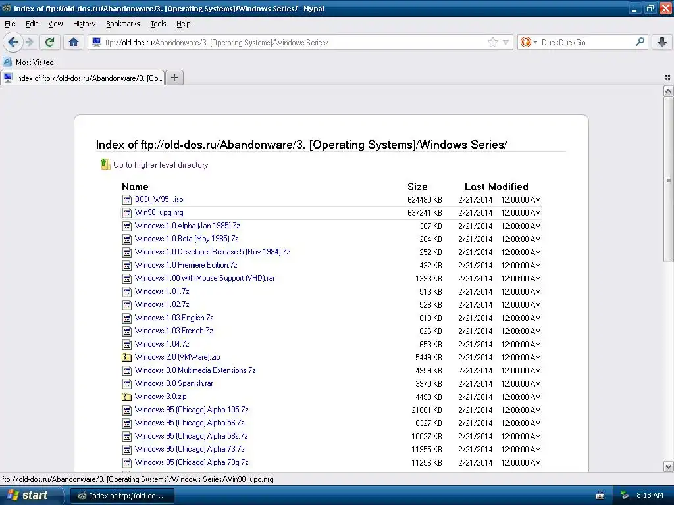Screen dimensions: 674x505
Task: Open the Tools menu
Action: tap(158, 24)
